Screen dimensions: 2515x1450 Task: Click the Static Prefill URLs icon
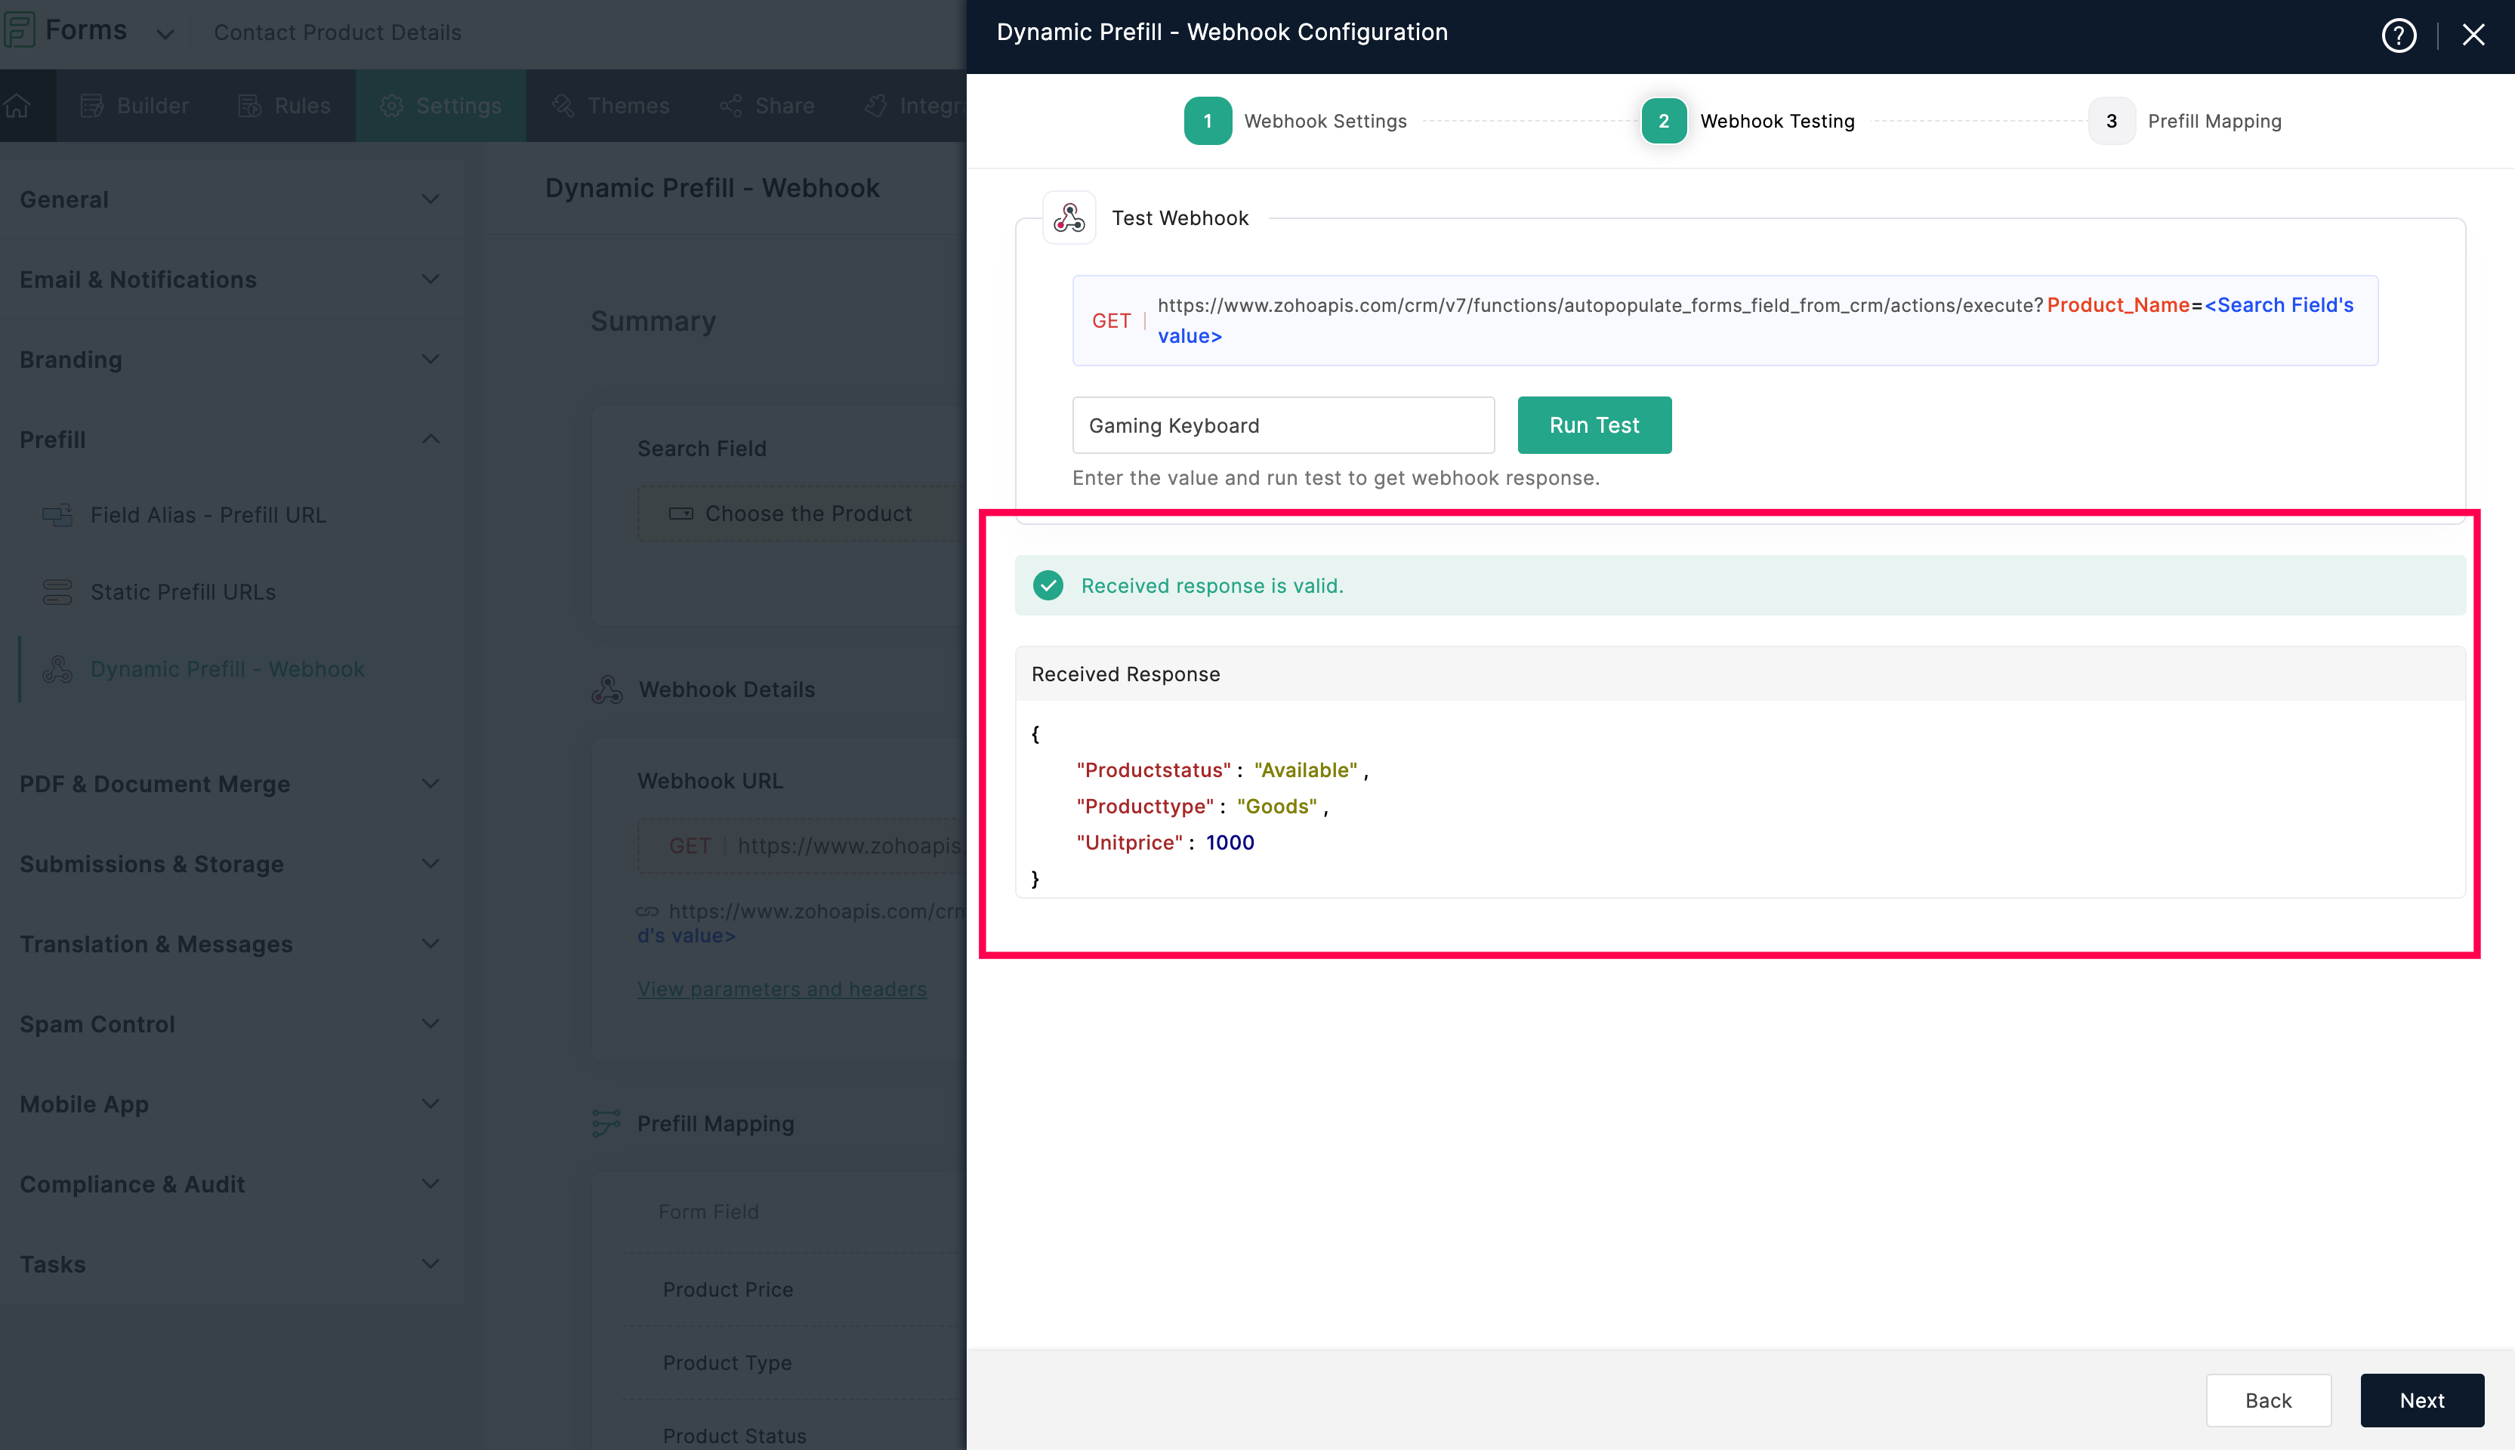(57, 593)
